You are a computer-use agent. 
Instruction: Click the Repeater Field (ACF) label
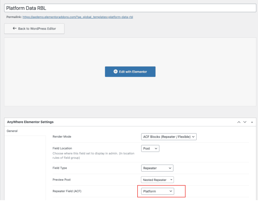point(67,191)
